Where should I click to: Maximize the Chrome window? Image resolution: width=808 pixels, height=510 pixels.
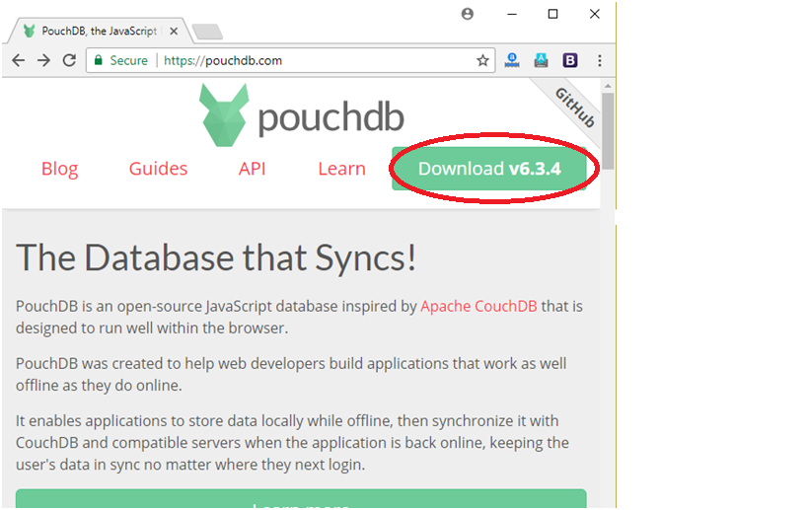coord(552,14)
